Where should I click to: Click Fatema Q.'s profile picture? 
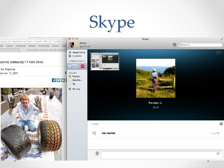pyautogui.click(x=156, y=78)
